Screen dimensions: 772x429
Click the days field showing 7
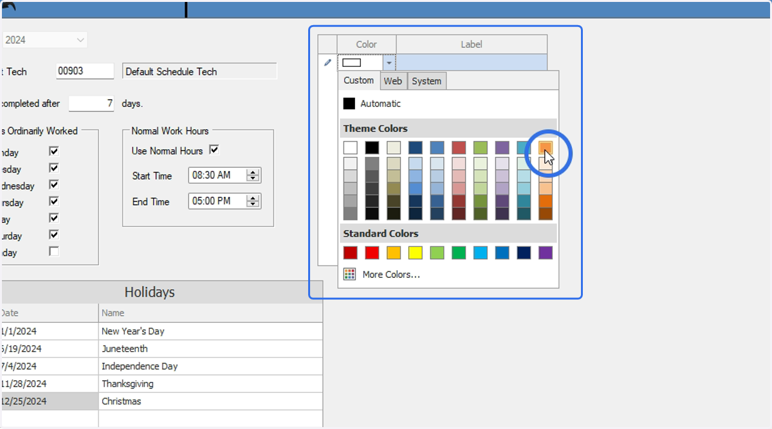[92, 103]
